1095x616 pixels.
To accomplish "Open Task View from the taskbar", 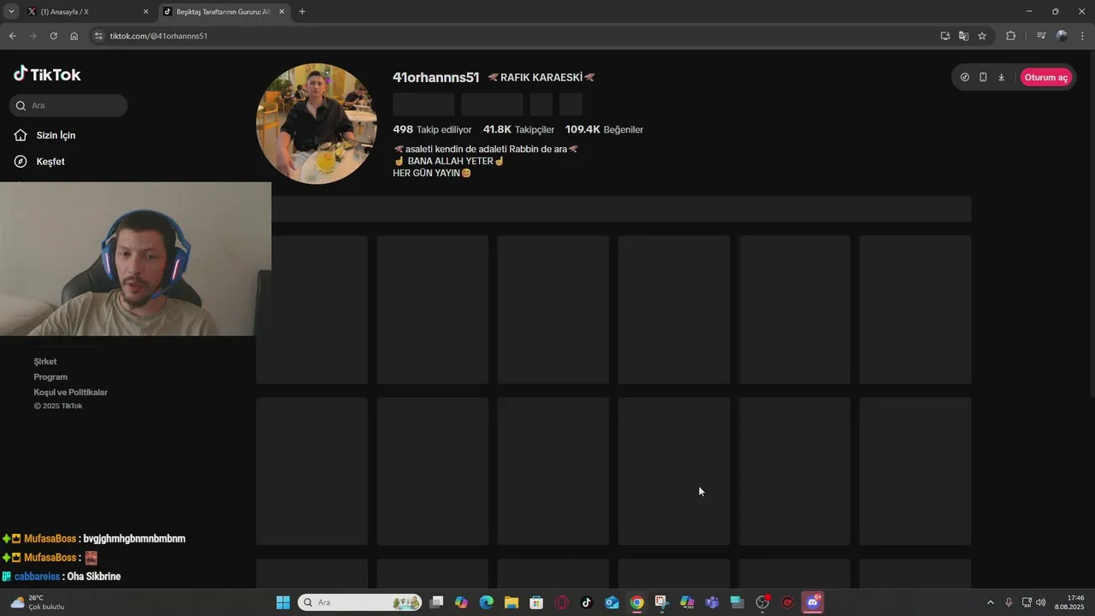I will 436,602.
